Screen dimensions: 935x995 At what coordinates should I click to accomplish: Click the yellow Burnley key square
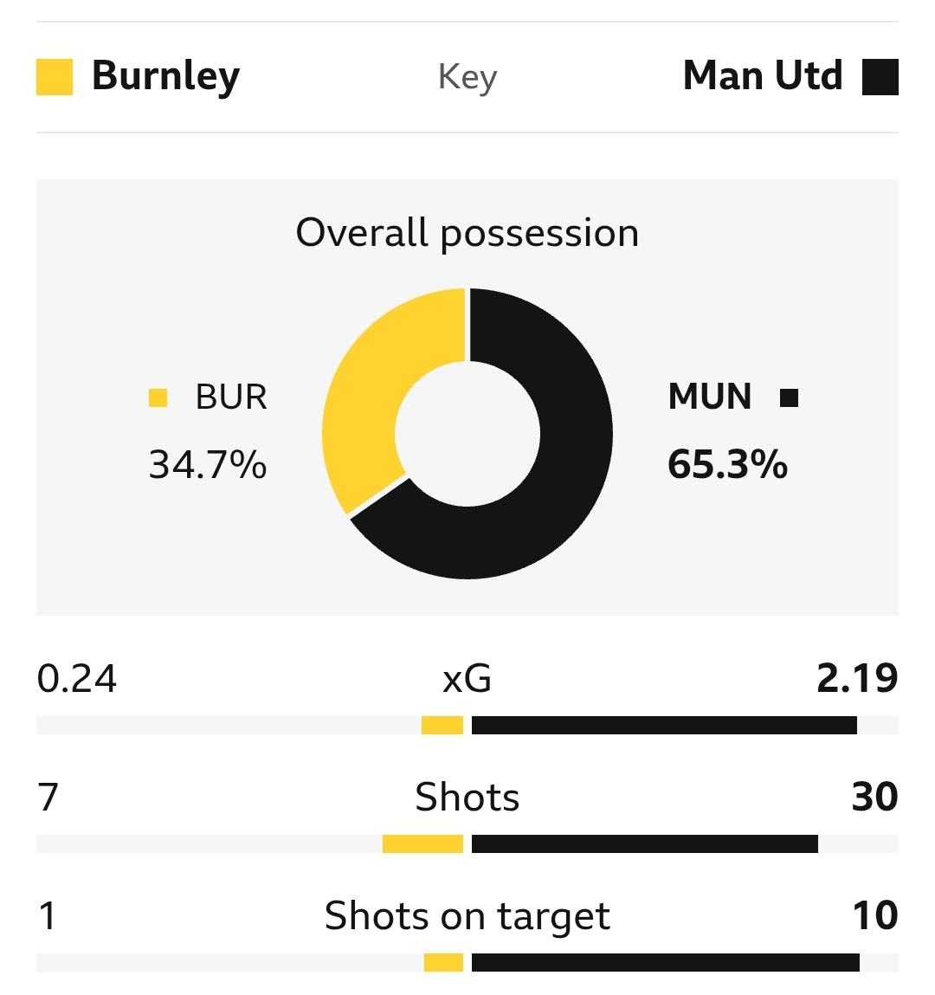click(55, 76)
